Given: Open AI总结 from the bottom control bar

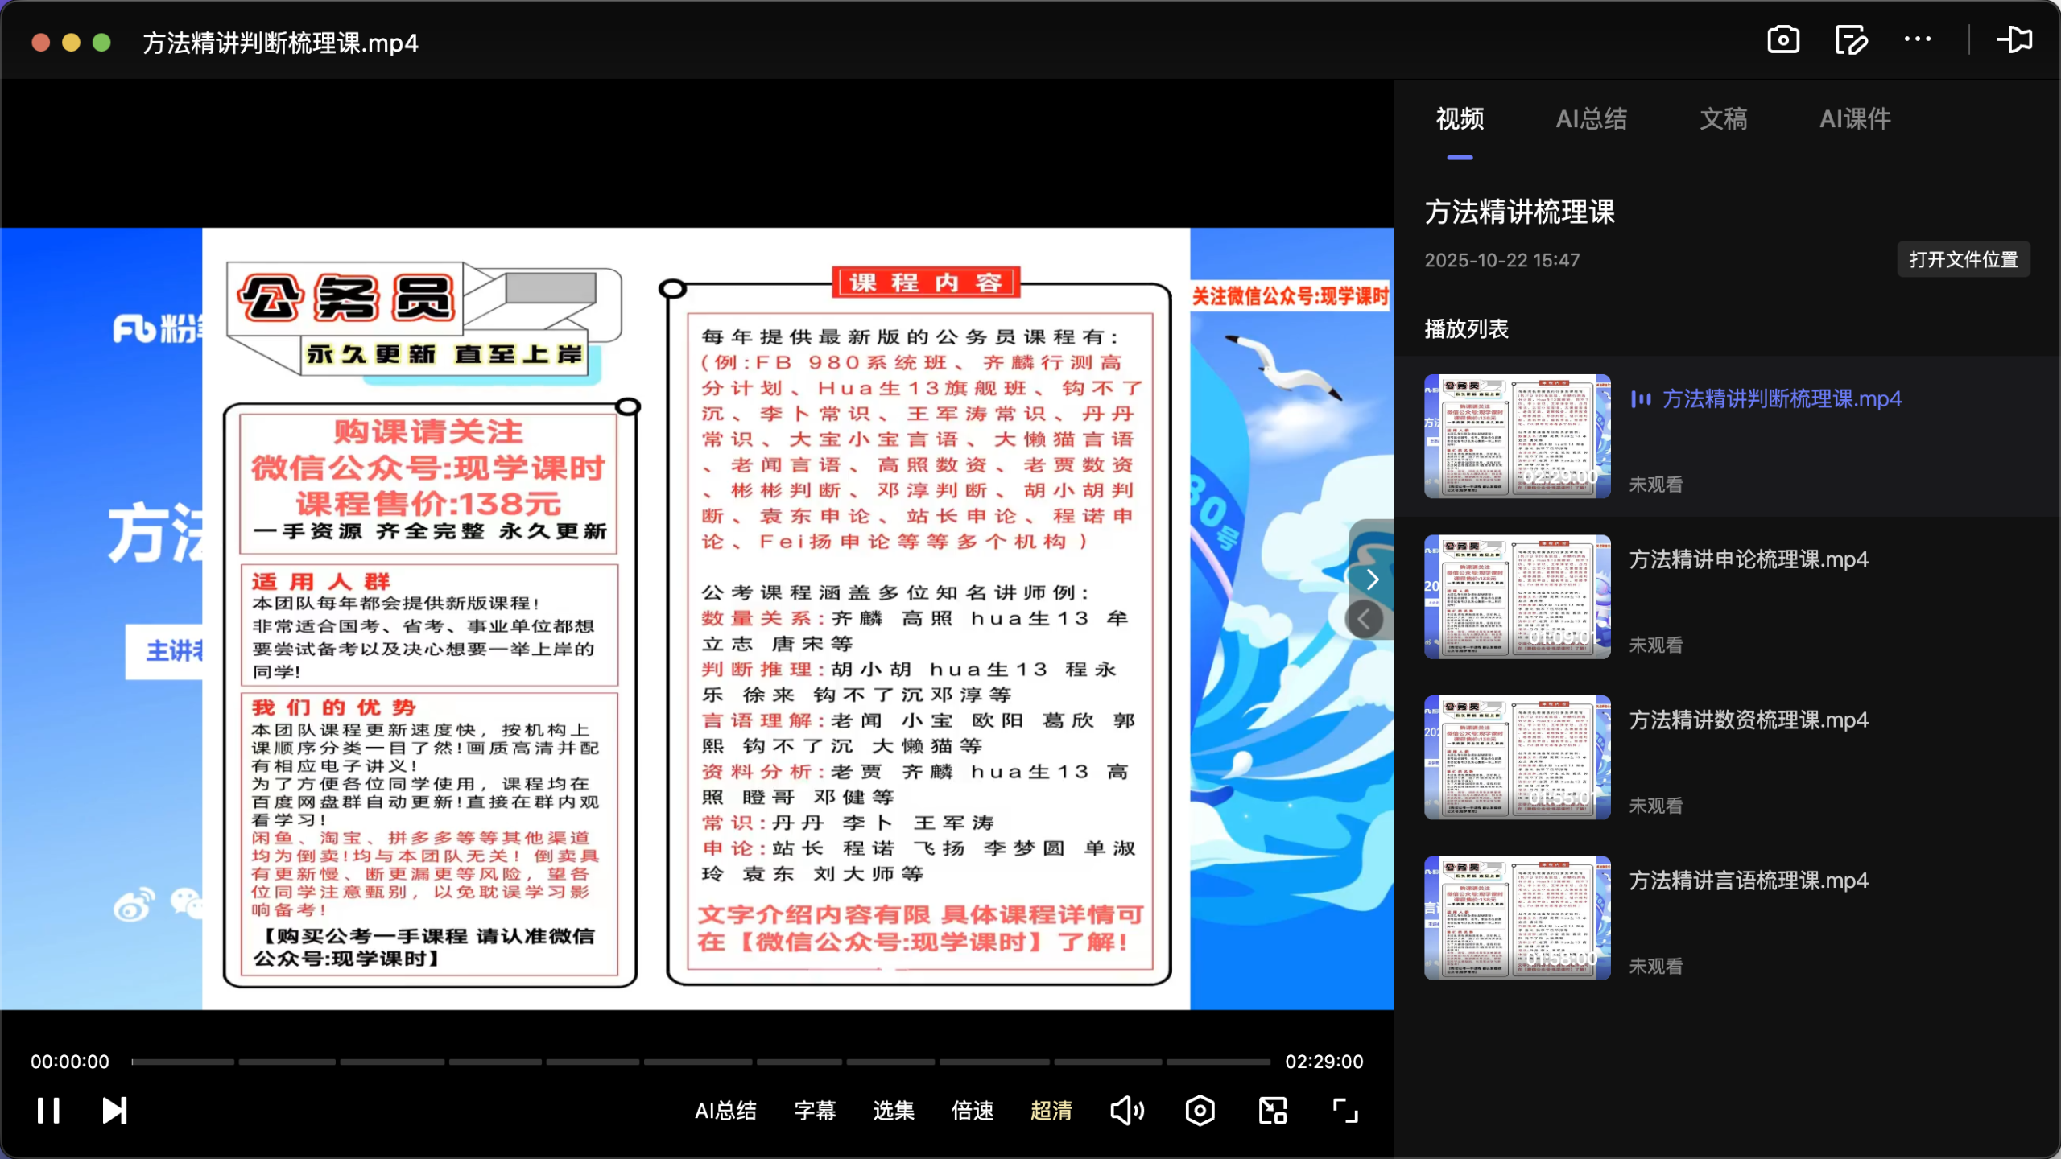Looking at the screenshot, I should click(725, 1111).
